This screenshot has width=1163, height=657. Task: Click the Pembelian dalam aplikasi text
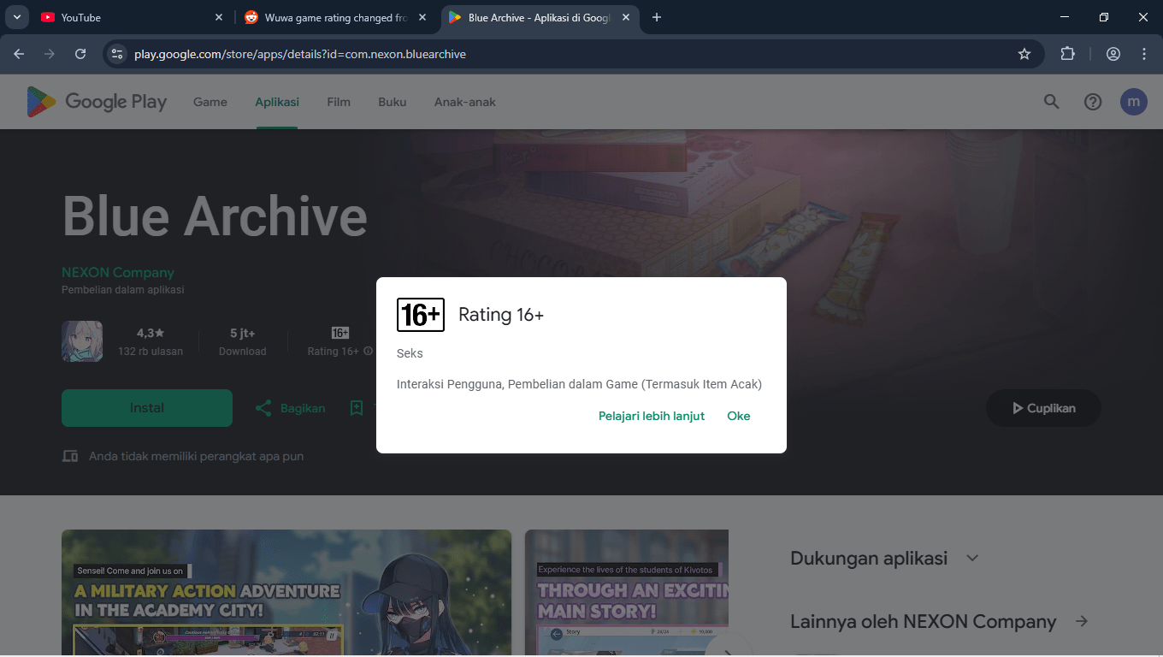pyautogui.click(x=123, y=290)
